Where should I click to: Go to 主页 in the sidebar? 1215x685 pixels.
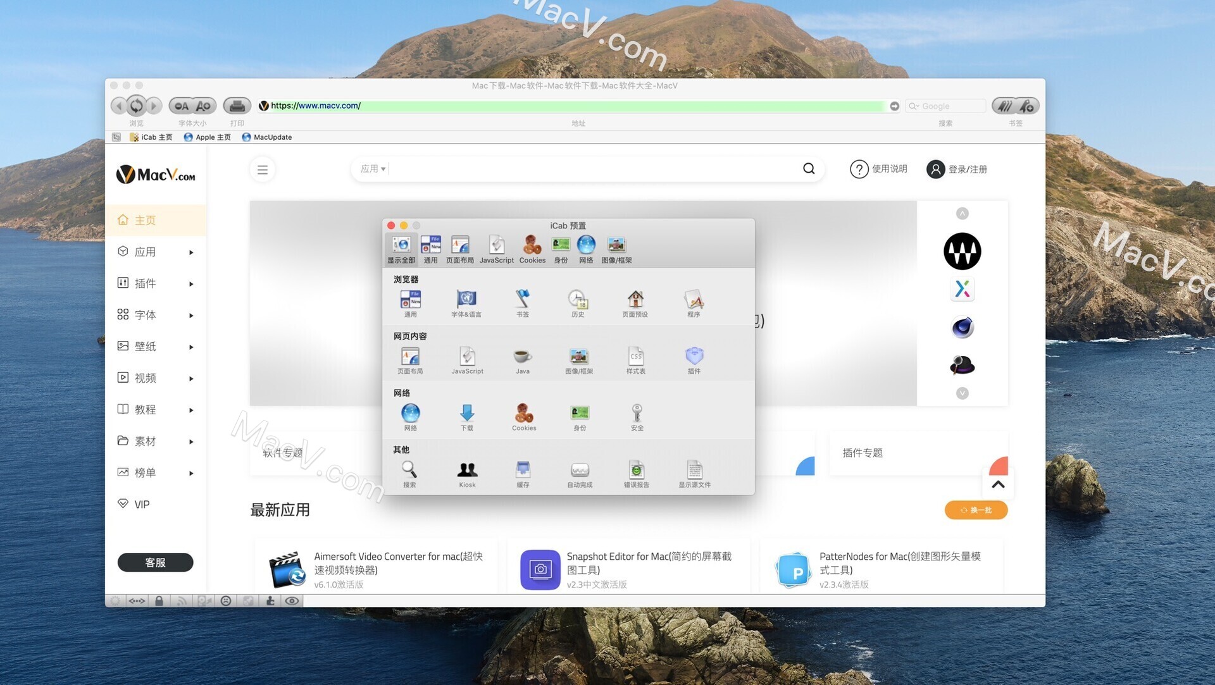click(156, 220)
